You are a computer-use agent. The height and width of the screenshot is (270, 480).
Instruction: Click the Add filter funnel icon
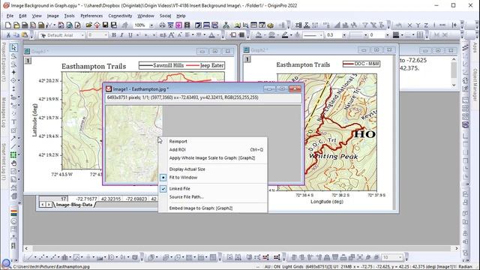point(365,25)
